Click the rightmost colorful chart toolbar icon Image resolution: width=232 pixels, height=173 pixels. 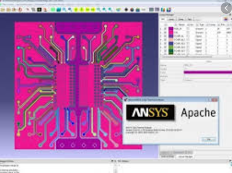[x=169, y=10]
